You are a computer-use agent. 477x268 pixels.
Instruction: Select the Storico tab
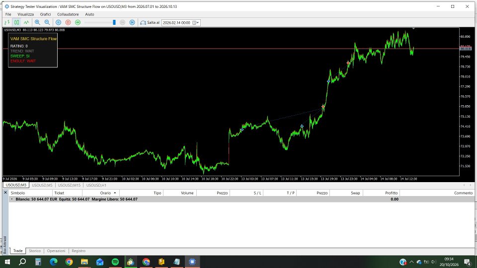[35, 251]
